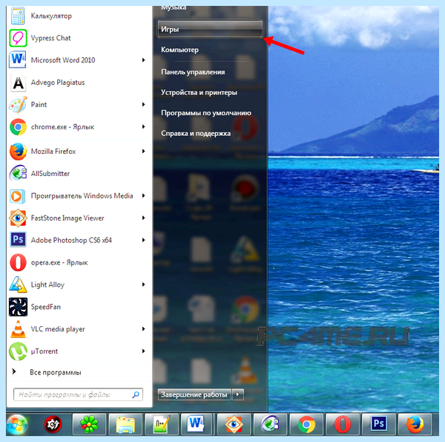Click the Word icon on taskbar
This screenshot has width=445, height=442.
tap(195, 424)
